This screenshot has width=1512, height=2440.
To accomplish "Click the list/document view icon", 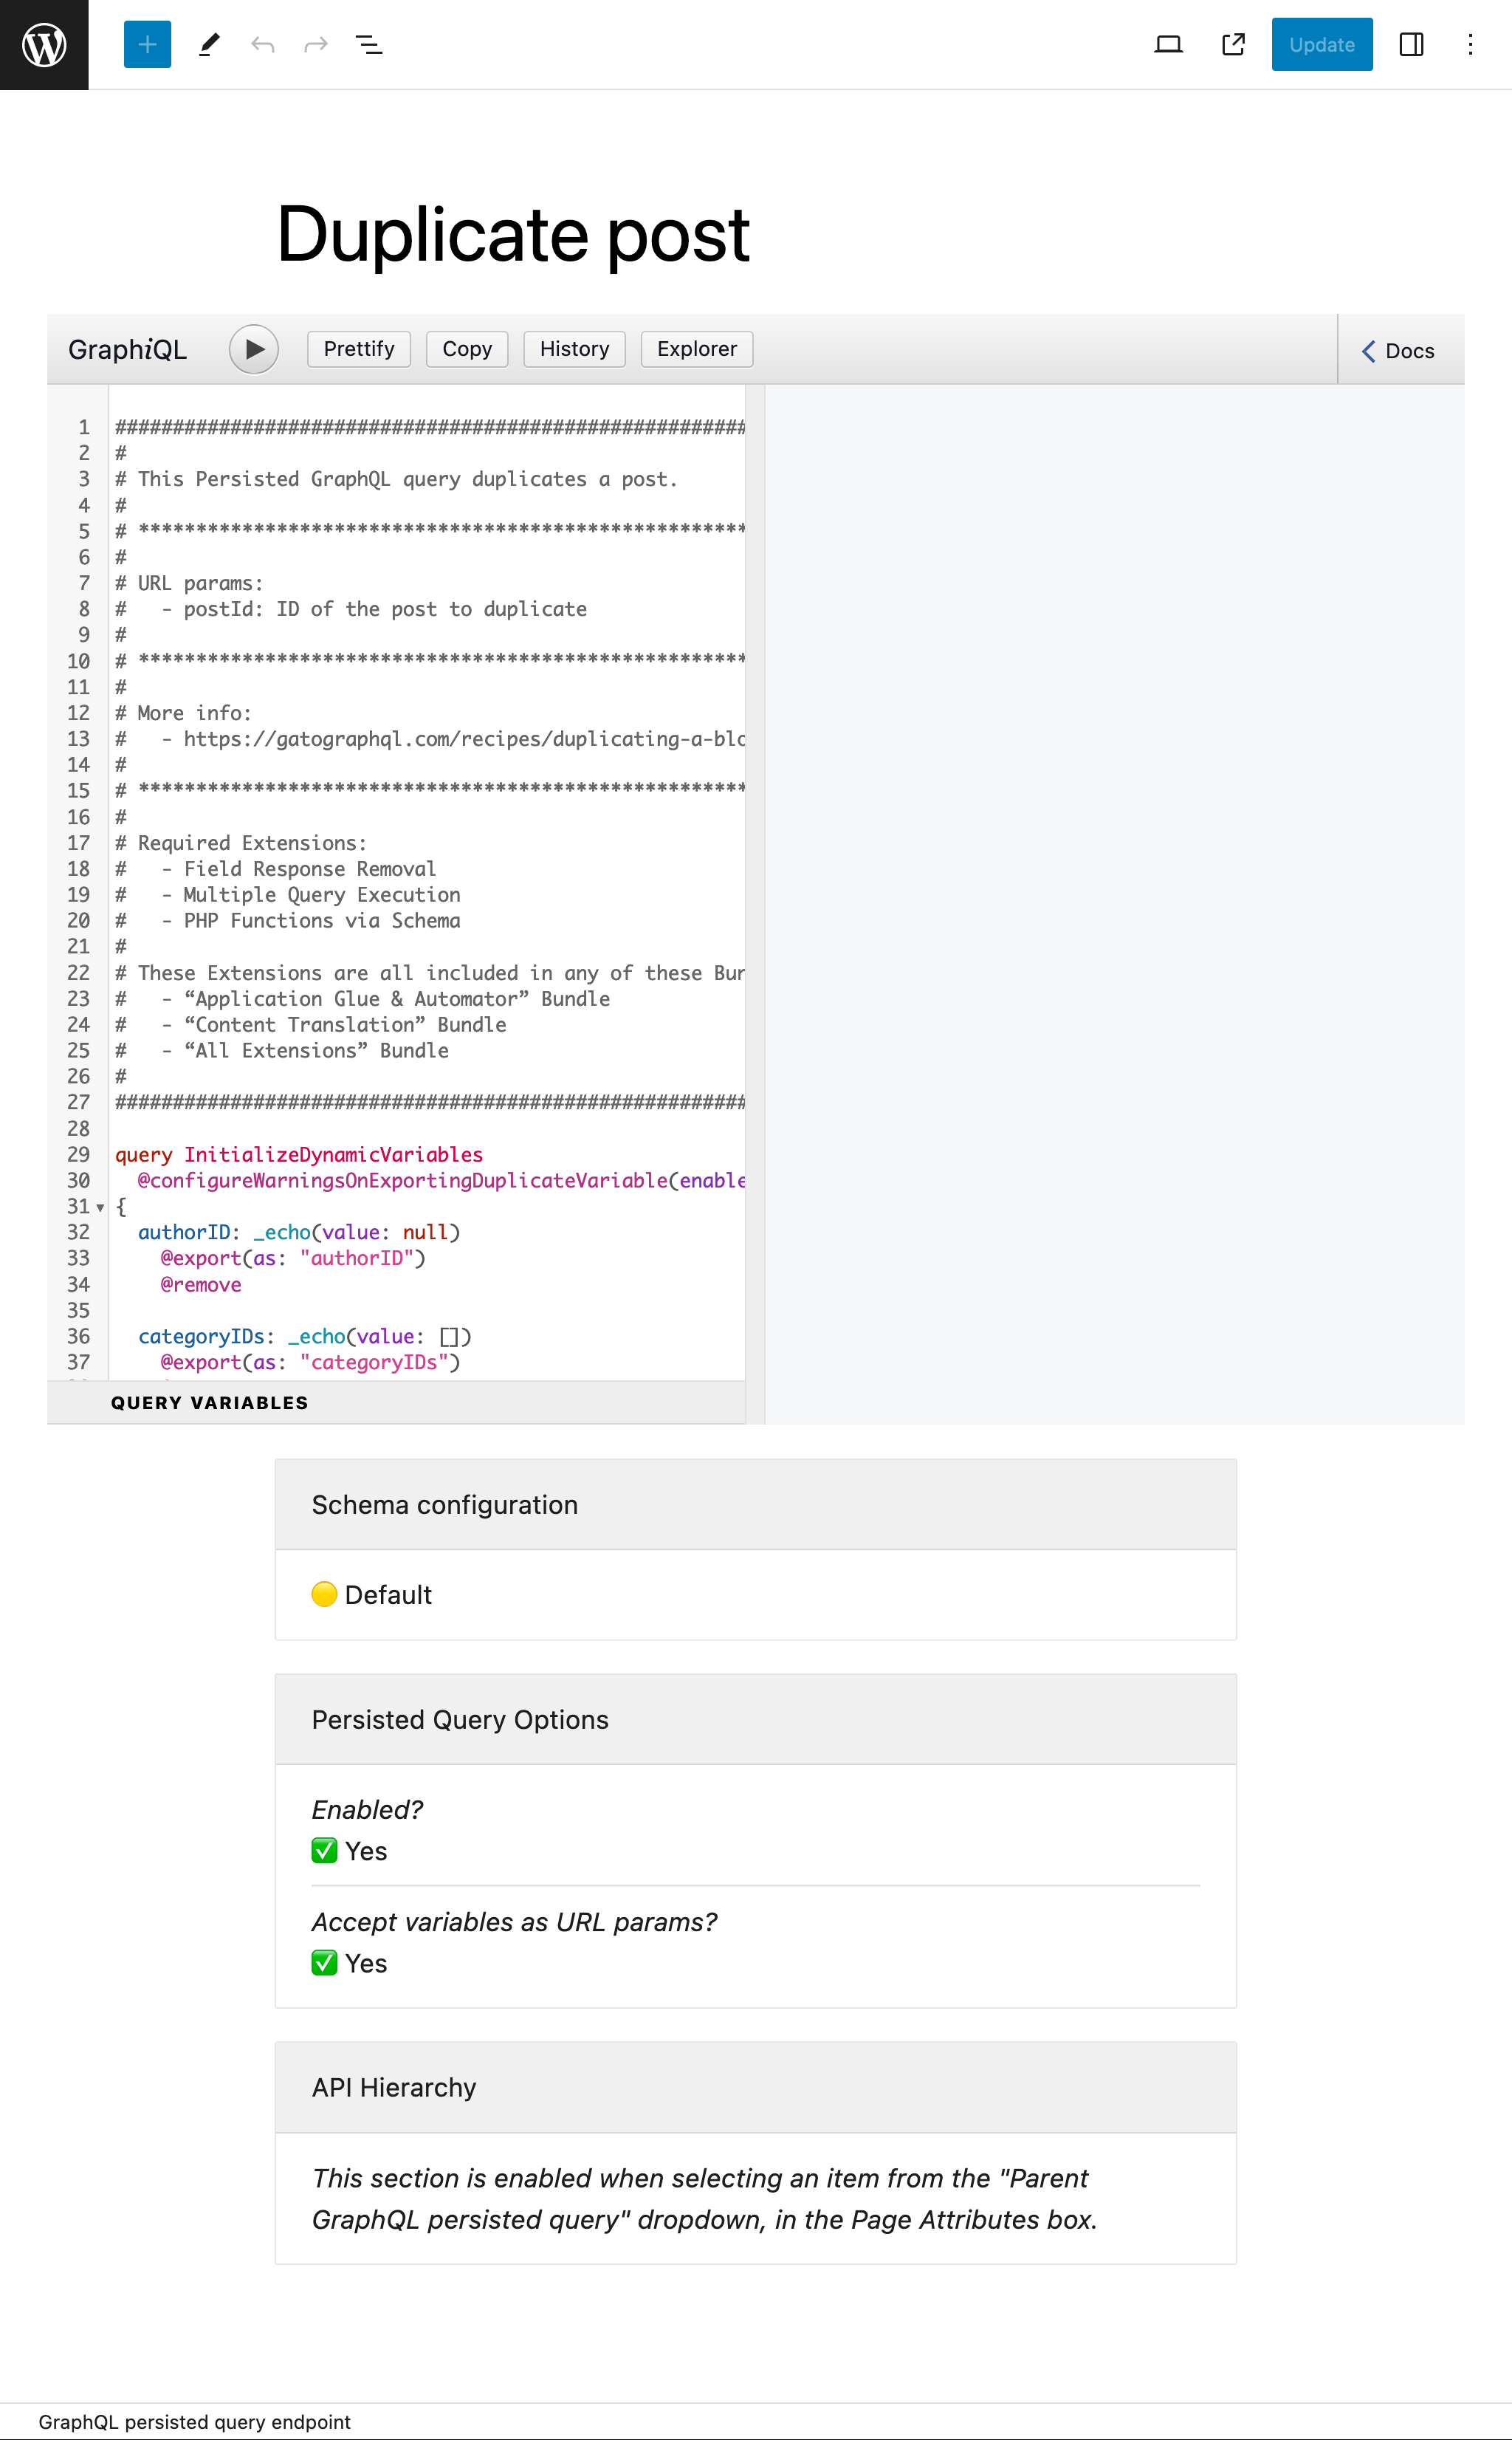I will click(368, 44).
